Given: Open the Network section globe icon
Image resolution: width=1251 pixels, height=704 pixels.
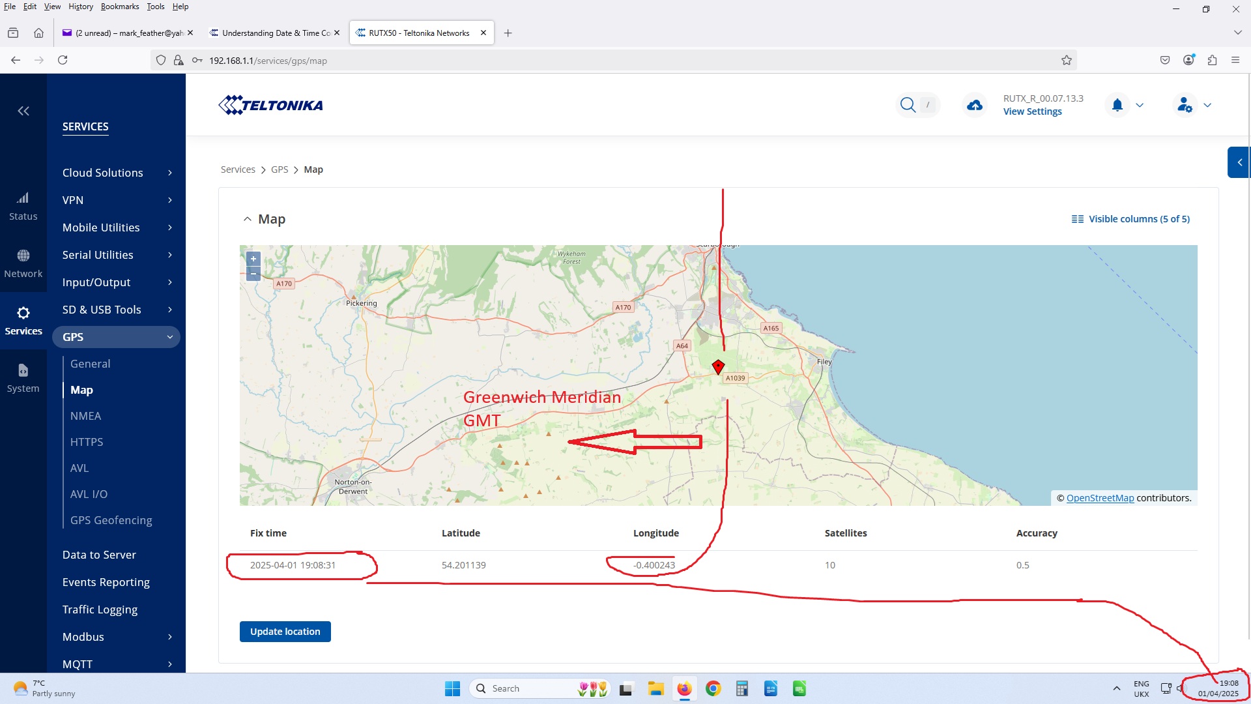Looking at the screenshot, I should 23,256.
